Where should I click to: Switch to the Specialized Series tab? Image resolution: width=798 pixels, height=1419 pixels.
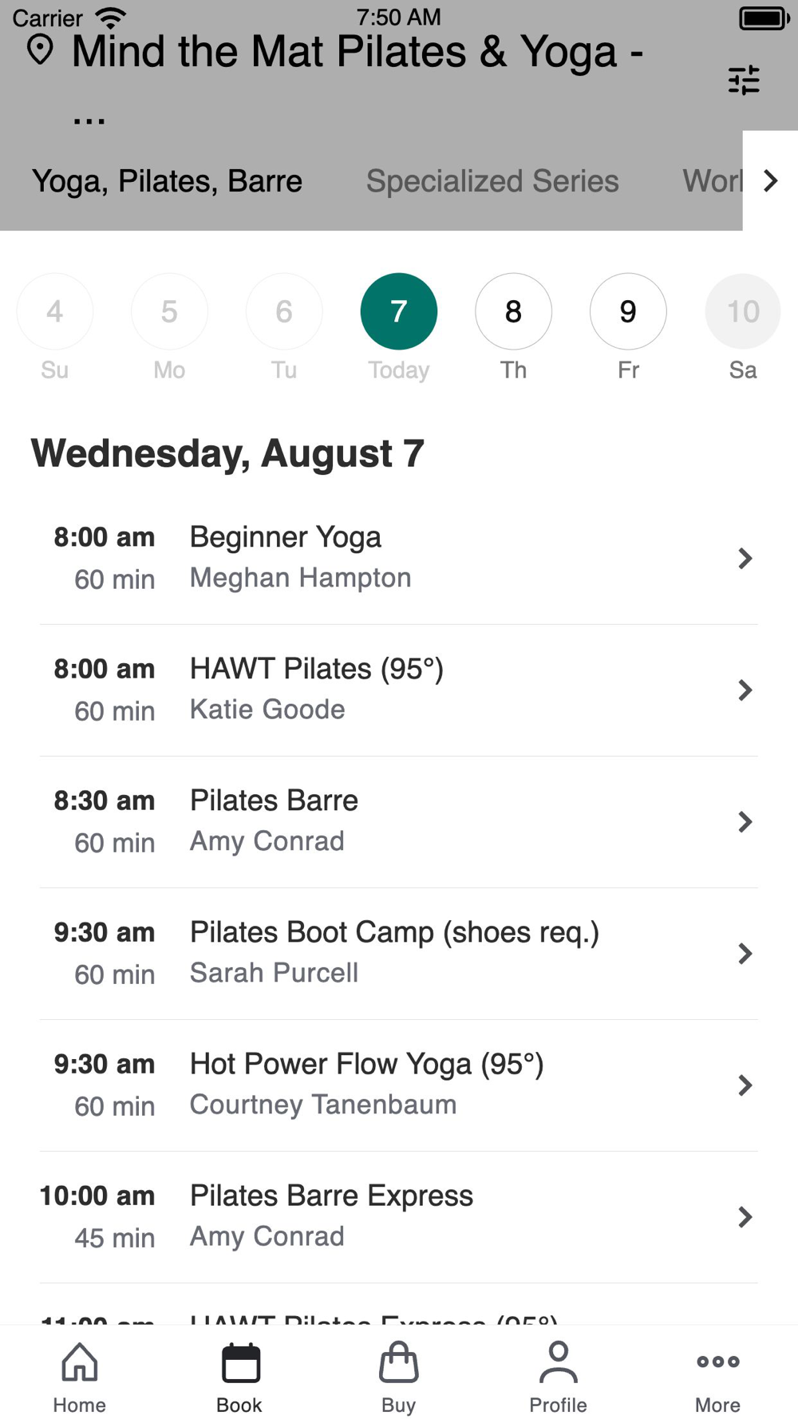(x=492, y=181)
